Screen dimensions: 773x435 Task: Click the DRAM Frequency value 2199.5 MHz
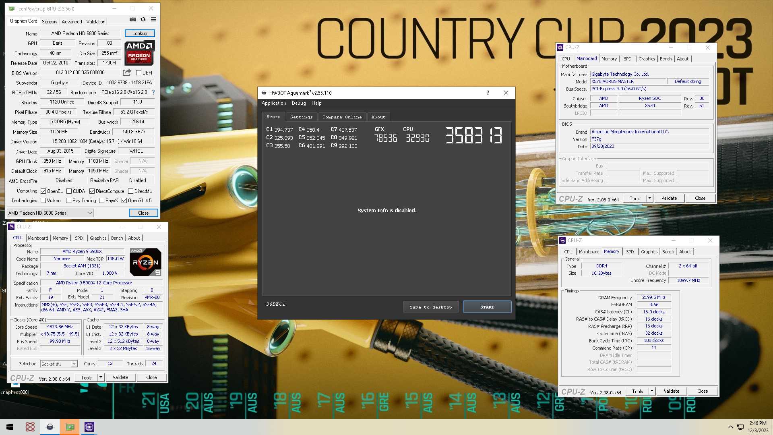654,297
